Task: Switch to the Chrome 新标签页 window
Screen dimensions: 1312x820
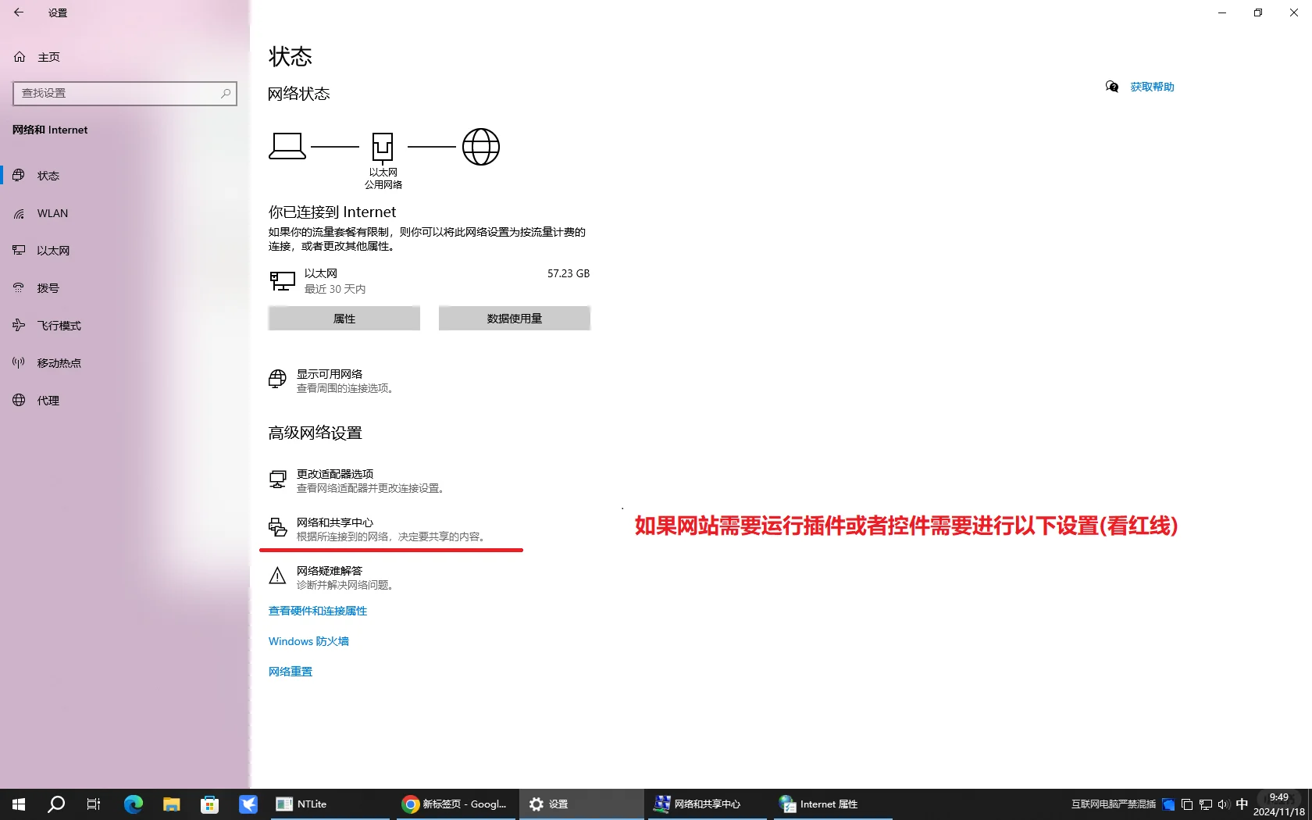Action: (x=455, y=804)
